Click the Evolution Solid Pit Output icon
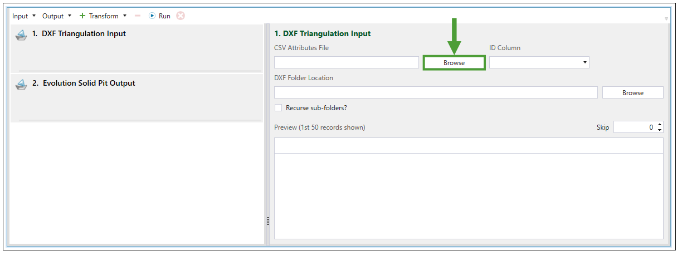Image resolution: width=682 pixels, height=256 pixels. [21, 84]
